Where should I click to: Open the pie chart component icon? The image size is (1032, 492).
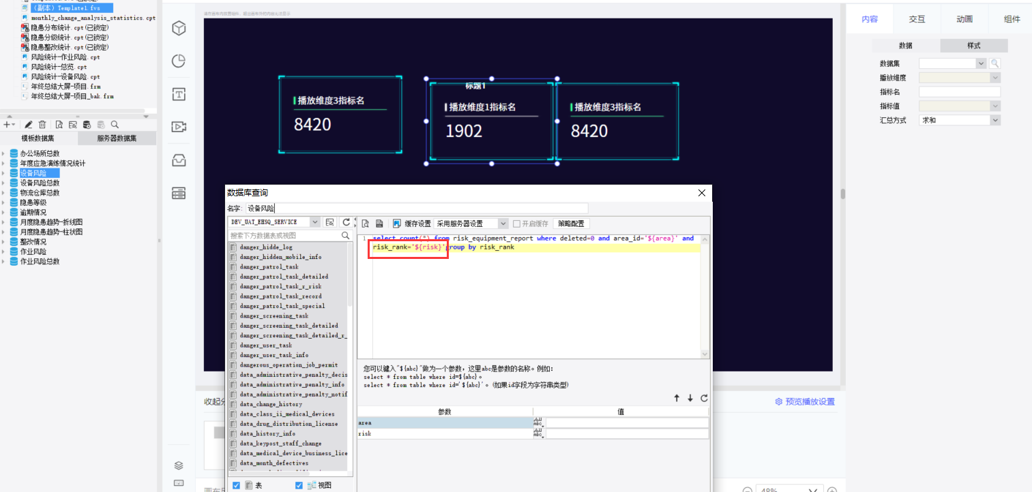(179, 61)
